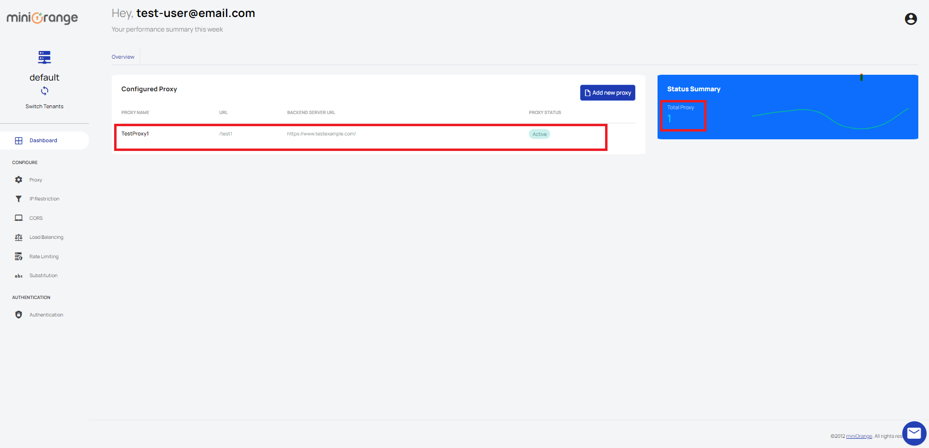Click the miniOrange logo
This screenshot has width=929, height=448.
point(42,18)
